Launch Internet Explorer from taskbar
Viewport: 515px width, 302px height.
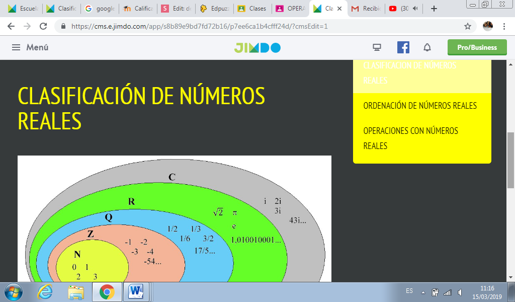pyautogui.click(x=45, y=292)
